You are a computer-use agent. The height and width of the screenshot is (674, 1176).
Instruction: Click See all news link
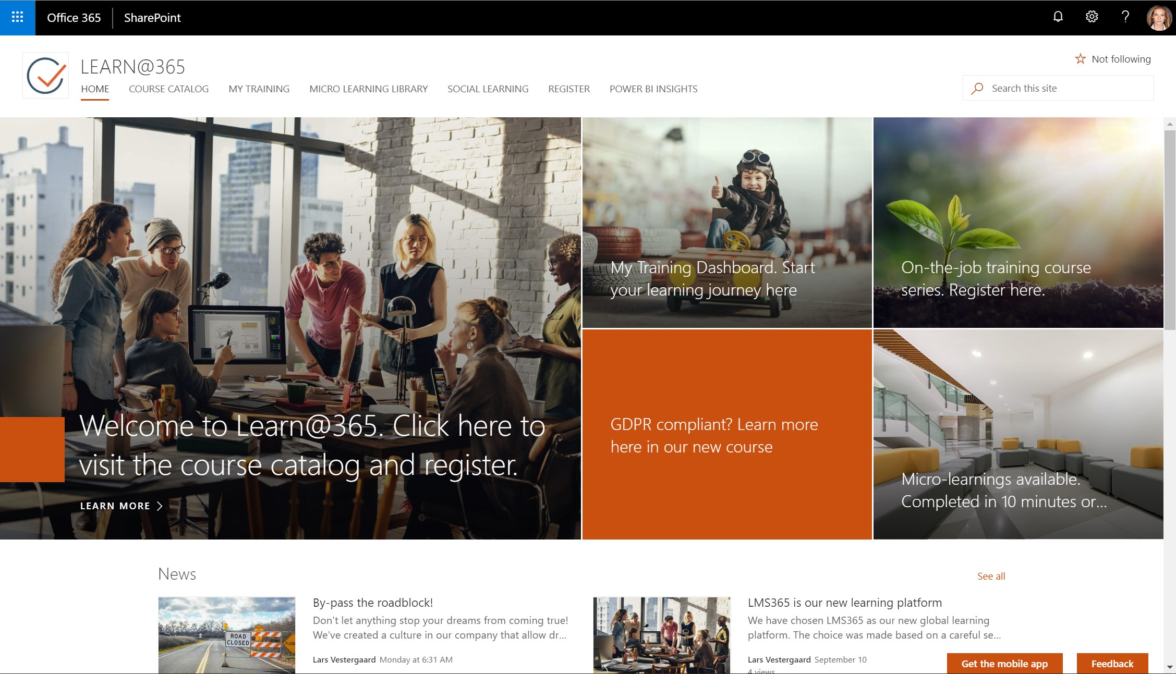tap(991, 576)
